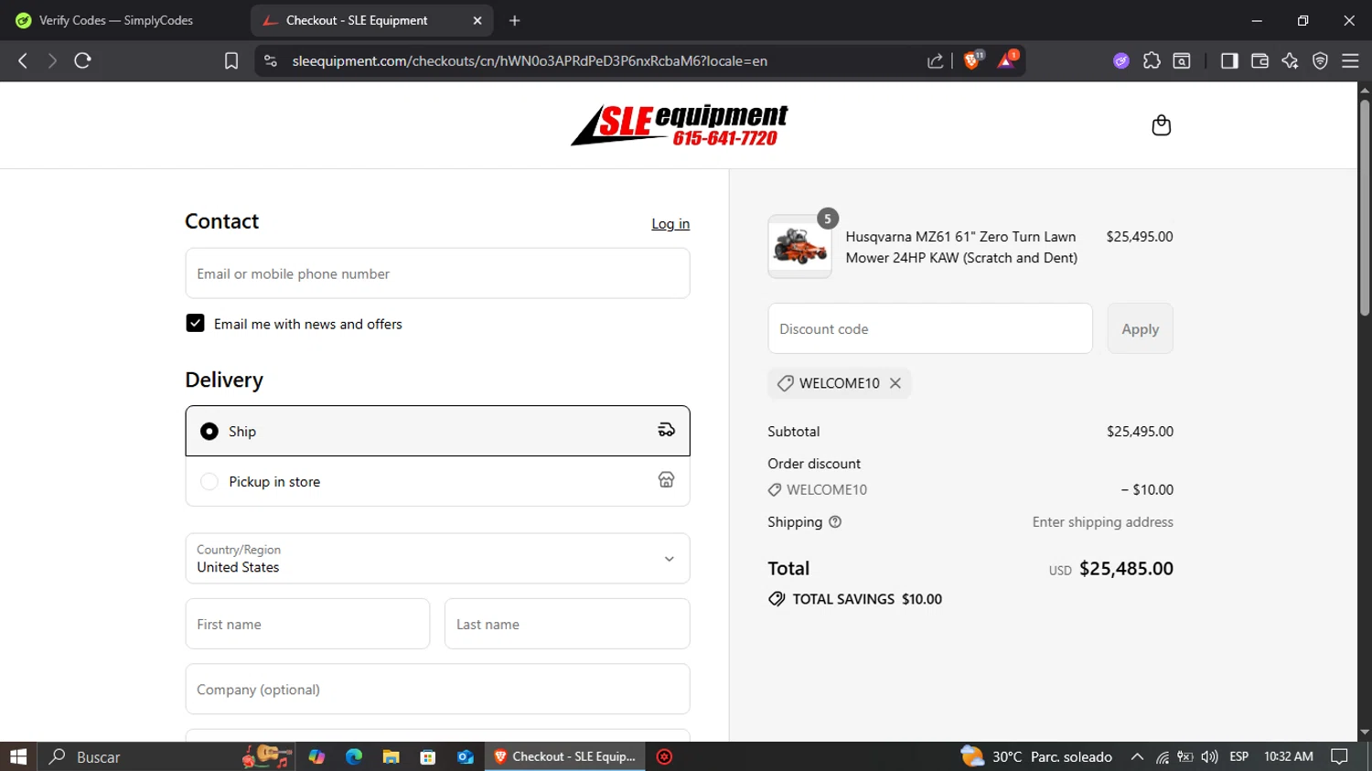This screenshot has height=771, width=1372.
Task: Click the browser back arrow
Action: (x=23, y=60)
